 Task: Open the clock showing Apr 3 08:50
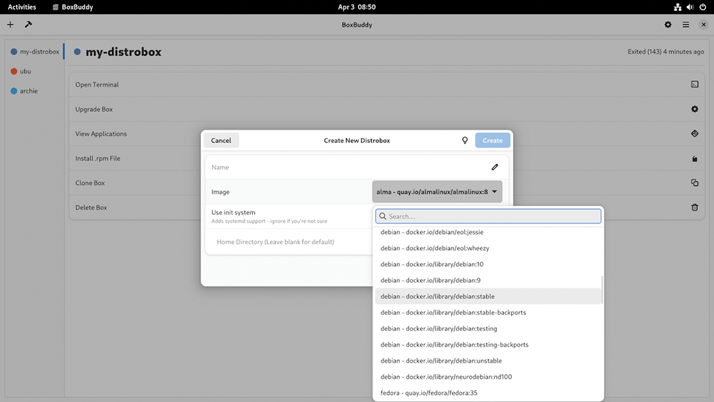pos(357,7)
